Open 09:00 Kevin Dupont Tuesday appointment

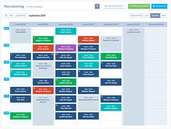(x=43, y=48)
